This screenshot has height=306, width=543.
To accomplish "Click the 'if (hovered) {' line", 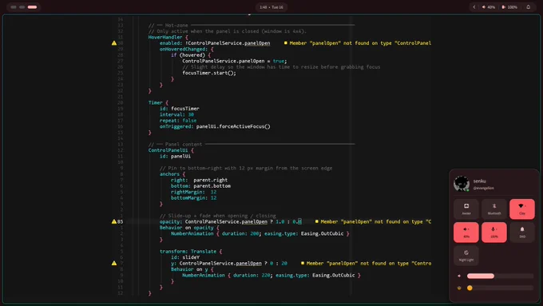I will 191,55.
